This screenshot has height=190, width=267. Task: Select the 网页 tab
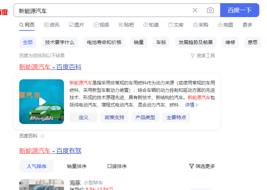(27, 25)
